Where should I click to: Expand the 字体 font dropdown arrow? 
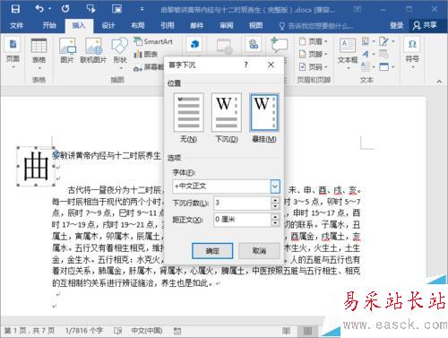point(275,186)
